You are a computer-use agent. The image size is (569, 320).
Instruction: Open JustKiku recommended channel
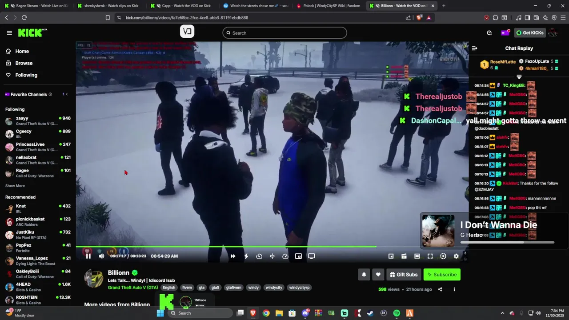coord(38,235)
